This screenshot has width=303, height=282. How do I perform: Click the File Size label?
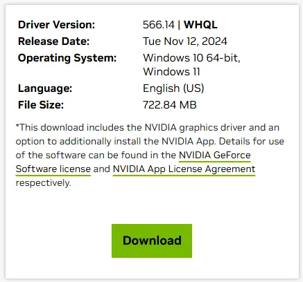[41, 105]
